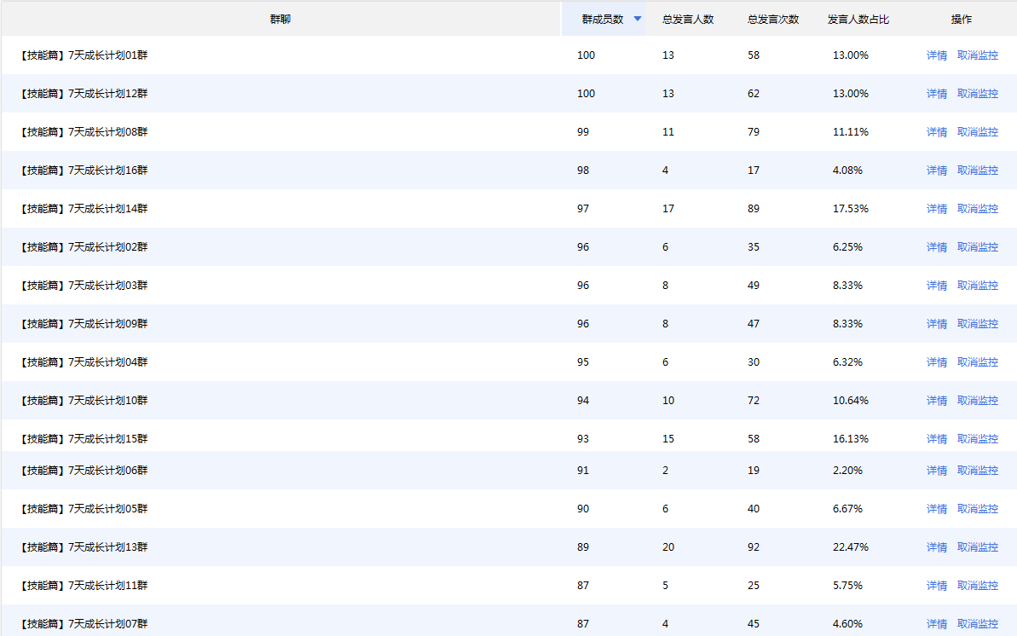Click the 发言人数占比 column header

pos(858,19)
